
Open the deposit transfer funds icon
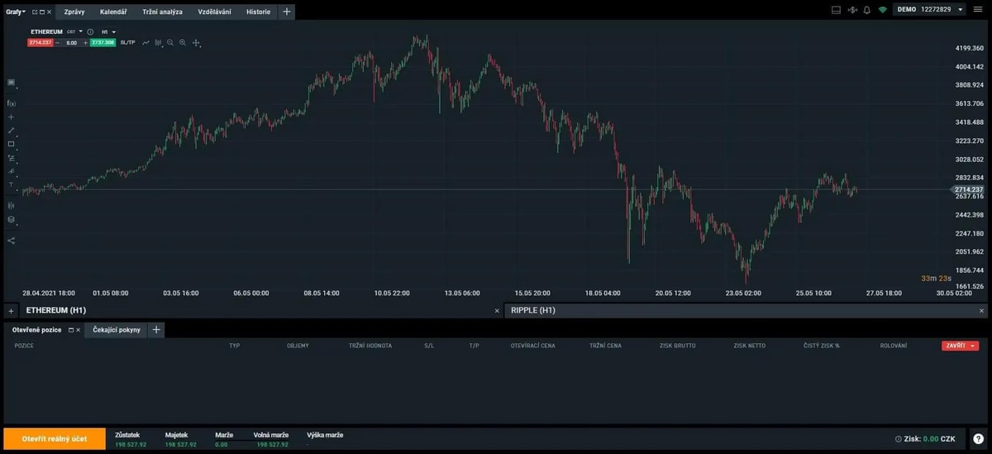coord(852,10)
